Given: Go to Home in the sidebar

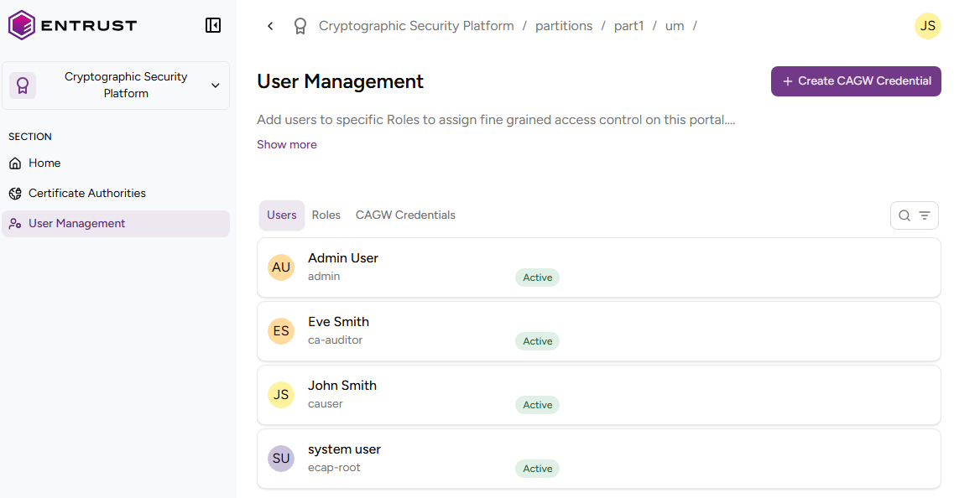Looking at the screenshot, I should pyautogui.click(x=44, y=163).
